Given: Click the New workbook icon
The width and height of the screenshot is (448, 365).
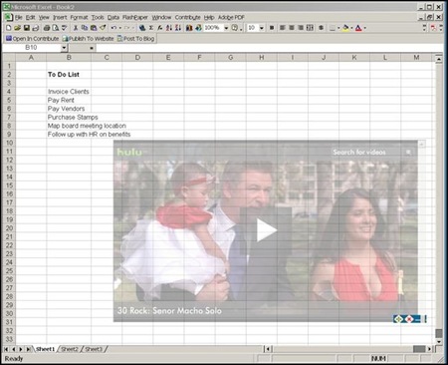Looking at the screenshot, I should tap(9, 28).
